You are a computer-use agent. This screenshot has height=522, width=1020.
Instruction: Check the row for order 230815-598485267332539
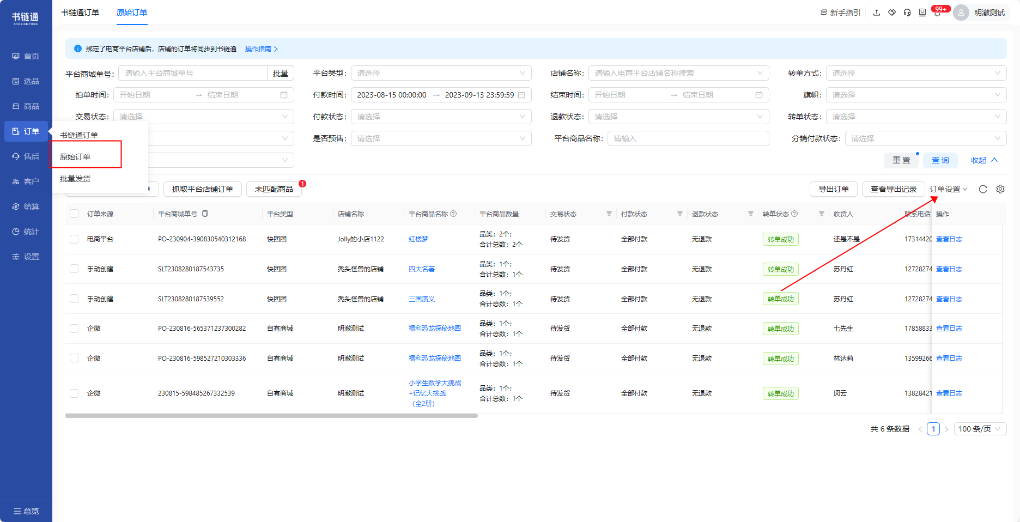pos(74,393)
